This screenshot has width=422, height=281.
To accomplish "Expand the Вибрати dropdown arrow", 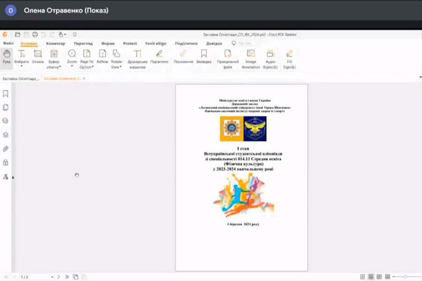I will 22,66.
